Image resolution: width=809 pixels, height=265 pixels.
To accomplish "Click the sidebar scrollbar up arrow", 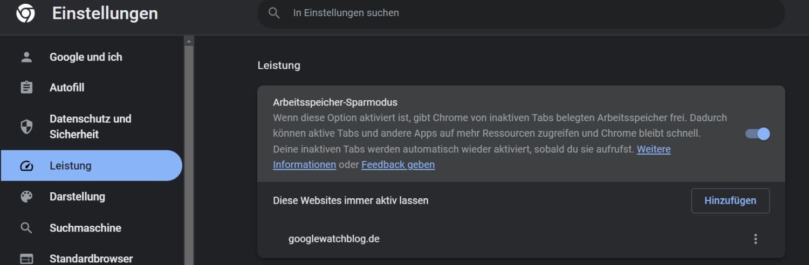I will pyautogui.click(x=189, y=41).
